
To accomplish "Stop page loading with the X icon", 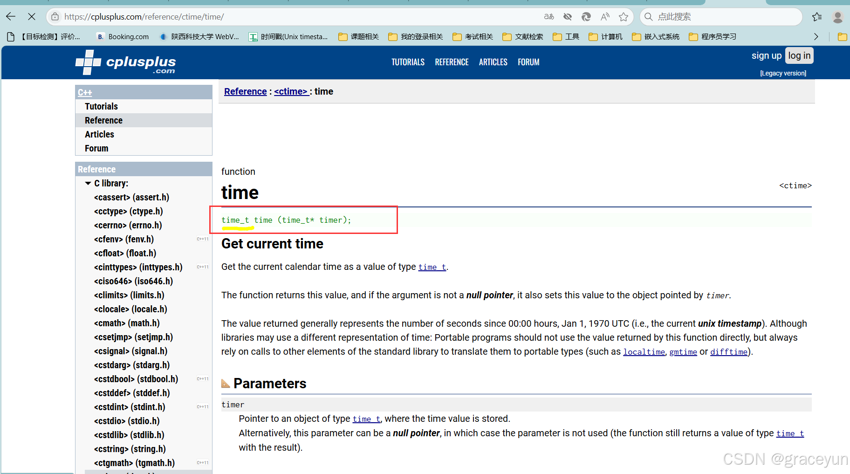I will pos(32,17).
